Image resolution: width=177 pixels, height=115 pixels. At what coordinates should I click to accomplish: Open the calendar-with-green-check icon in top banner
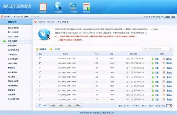point(87,7)
